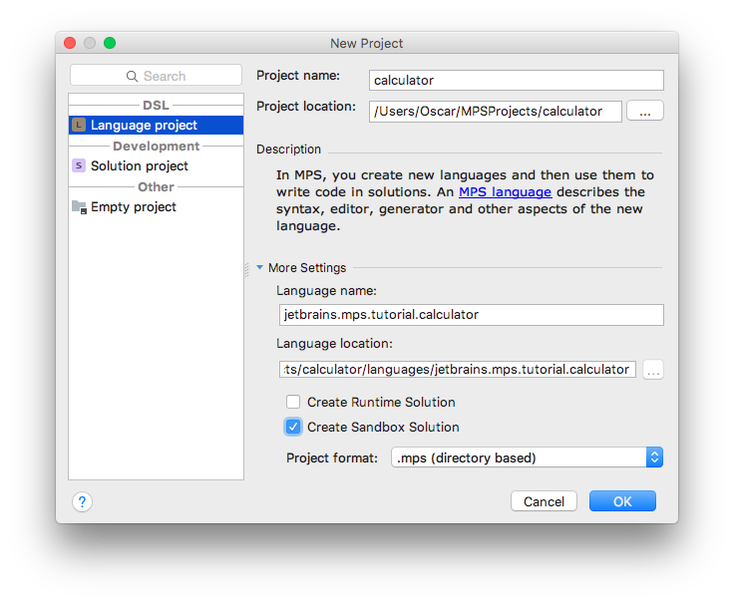This screenshot has width=734, height=603.
Task: Browse for language location with ellipsis button
Action: pos(653,370)
